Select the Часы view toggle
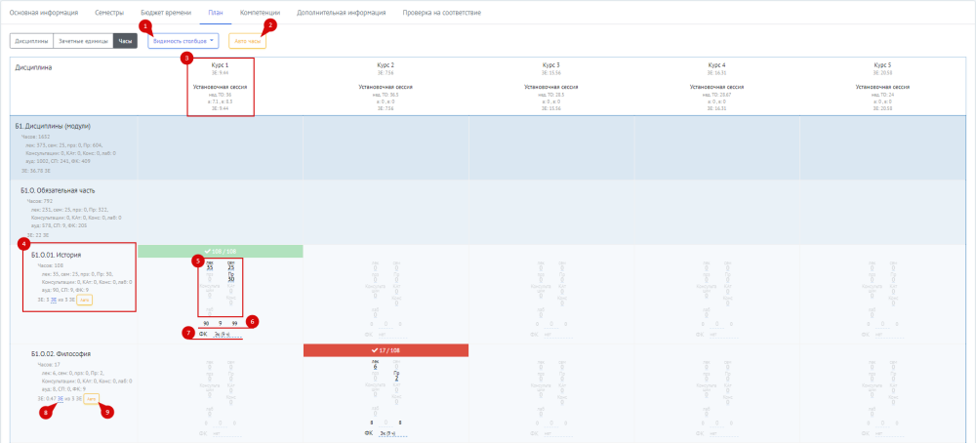 126,41
